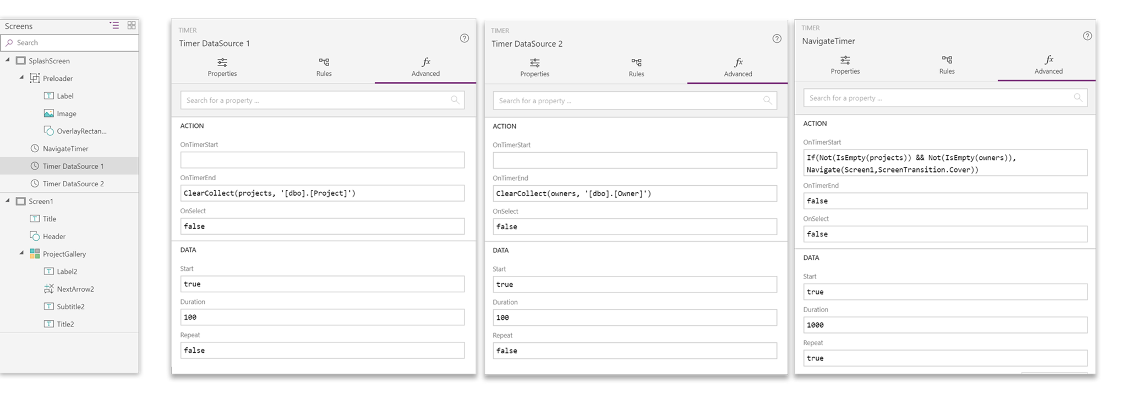Screen dimensions: 1126x394
Task: Click the NavigateTimer clock icon in tree
Action: tap(35, 148)
